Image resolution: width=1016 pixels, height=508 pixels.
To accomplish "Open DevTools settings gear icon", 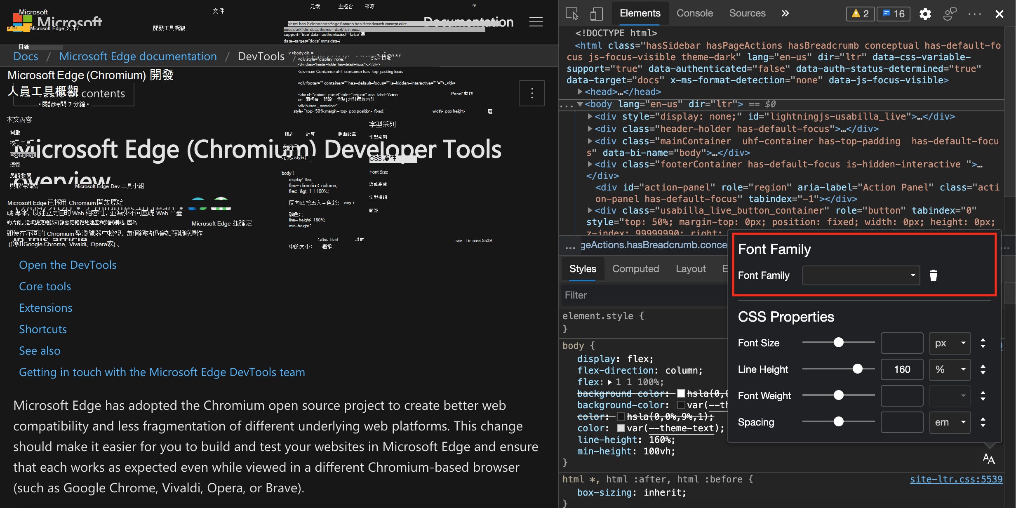I will click(925, 14).
